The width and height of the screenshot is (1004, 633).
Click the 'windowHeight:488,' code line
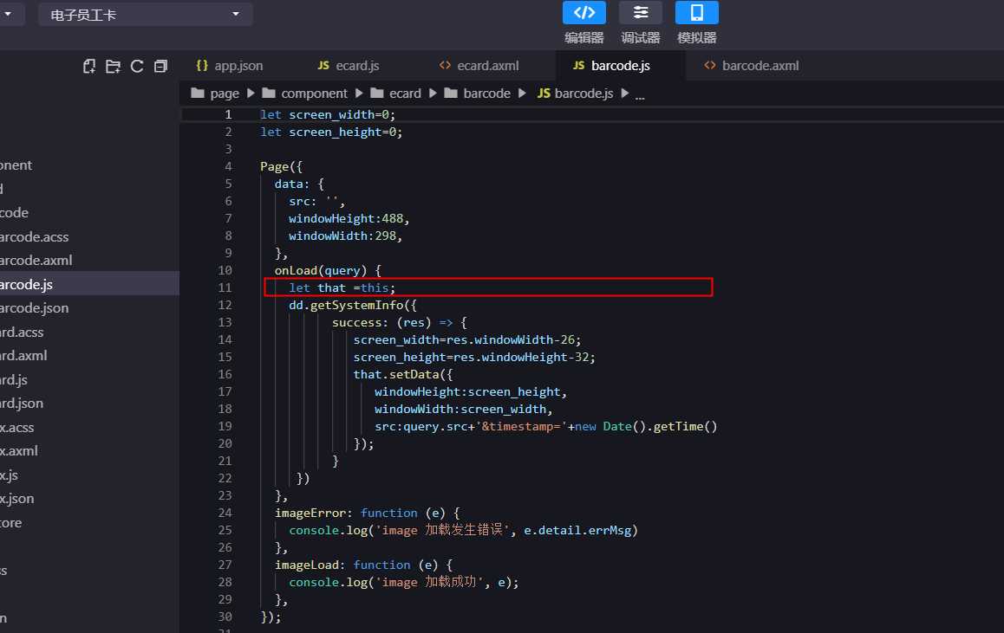coord(349,219)
